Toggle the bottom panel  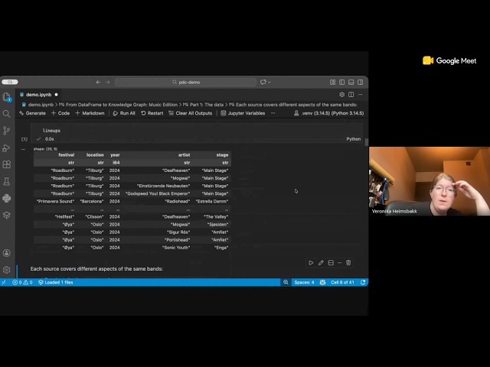[351, 82]
